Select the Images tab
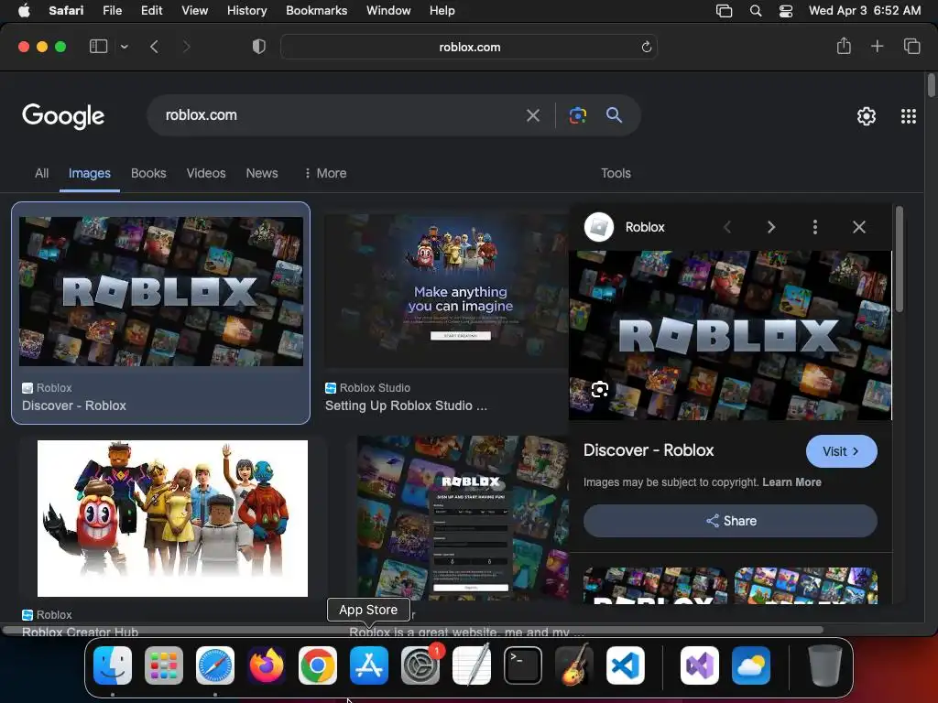Image resolution: width=938 pixels, height=703 pixels. (90, 173)
